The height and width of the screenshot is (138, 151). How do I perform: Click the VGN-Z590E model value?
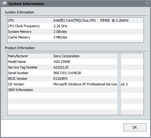coord(62,62)
